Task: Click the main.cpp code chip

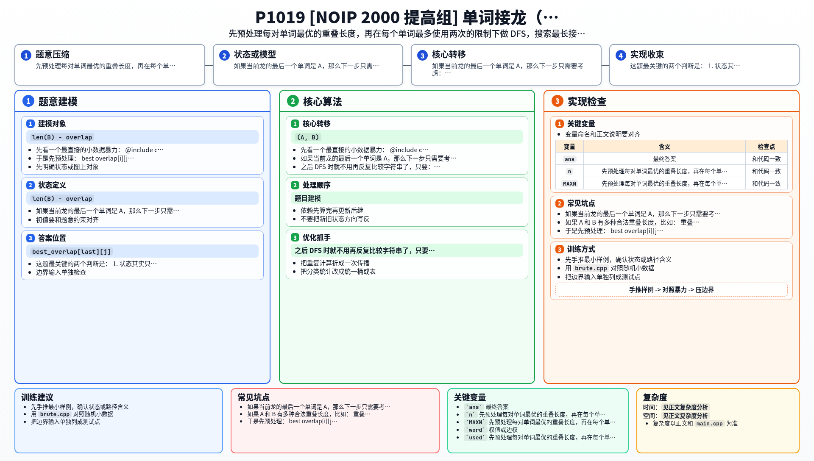Action: pyautogui.click(x=709, y=424)
